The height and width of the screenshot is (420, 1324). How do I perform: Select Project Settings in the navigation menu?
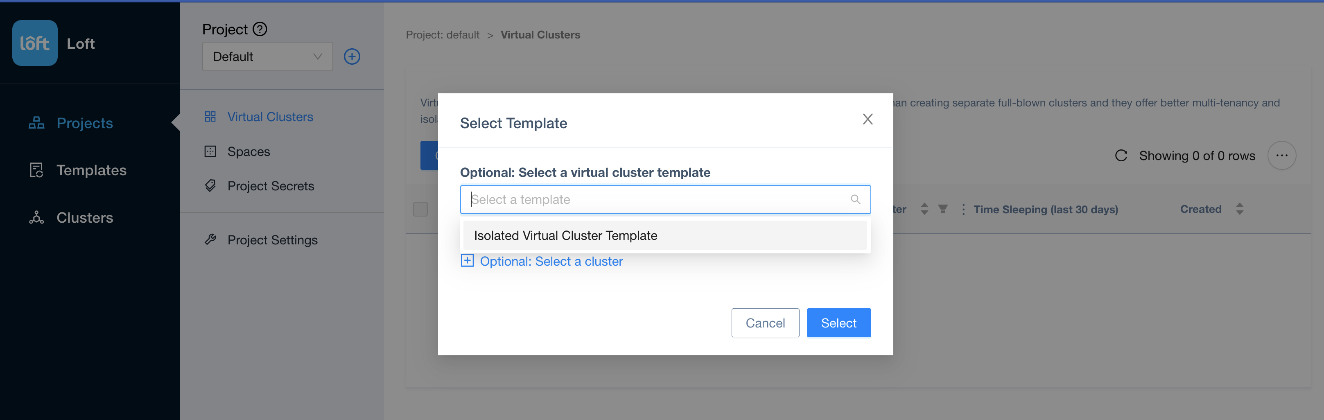272,239
